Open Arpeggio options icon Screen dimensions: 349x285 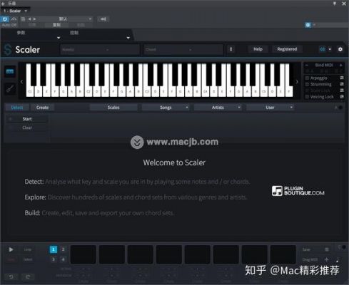(342, 78)
